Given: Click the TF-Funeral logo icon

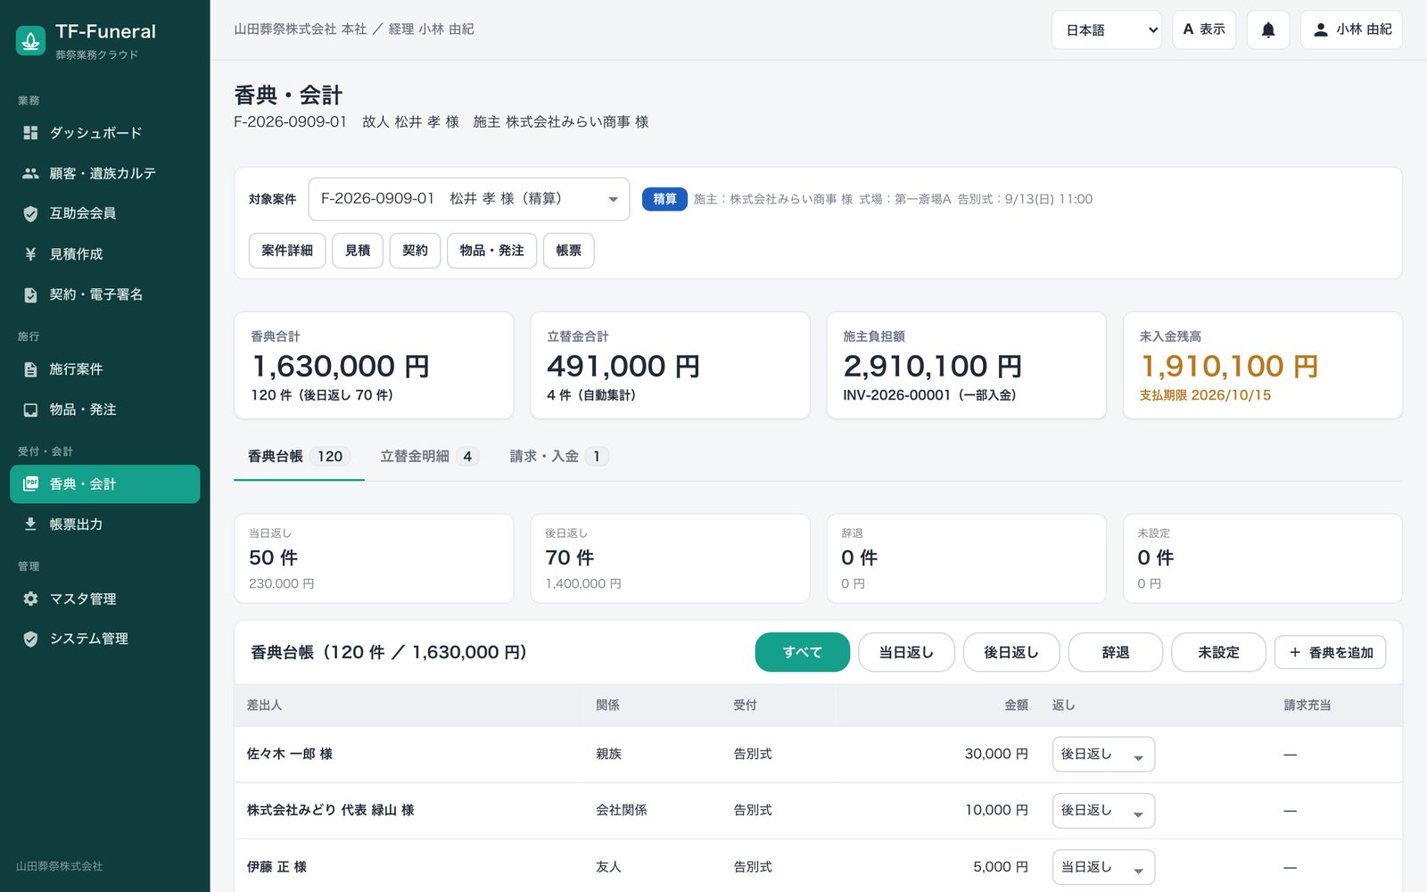Looking at the screenshot, I should tap(31, 40).
